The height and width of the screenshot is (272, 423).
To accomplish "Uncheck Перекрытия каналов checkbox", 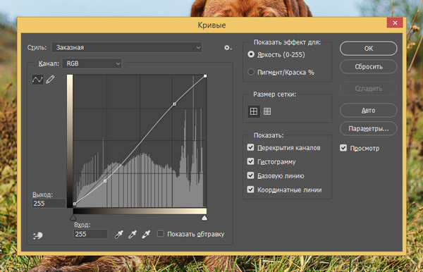I will coord(250,147).
